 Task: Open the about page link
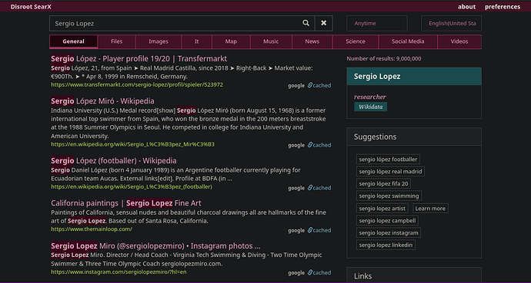point(466,7)
